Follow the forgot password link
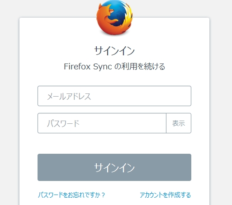Image resolution: width=232 pixels, height=205 pixels. [71, 195]
